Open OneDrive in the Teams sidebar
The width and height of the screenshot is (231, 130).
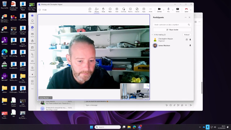point(32,62)
